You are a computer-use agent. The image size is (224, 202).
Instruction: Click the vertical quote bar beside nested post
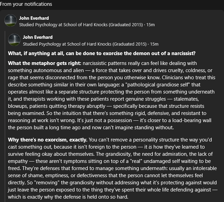click(5, 116)
